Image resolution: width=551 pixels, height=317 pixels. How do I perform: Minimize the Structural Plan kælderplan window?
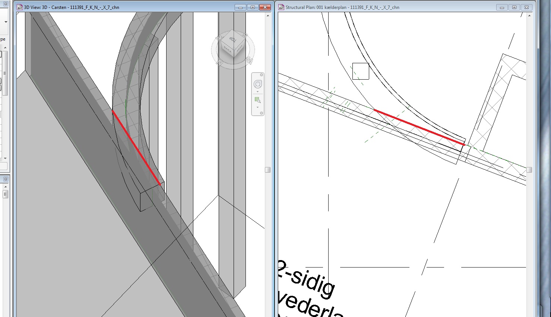(x=502, y=7)
